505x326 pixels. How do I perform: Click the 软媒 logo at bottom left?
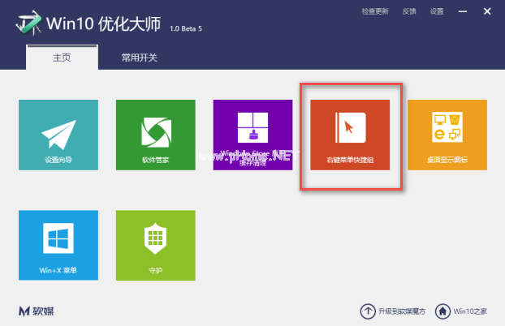point(37,311)
